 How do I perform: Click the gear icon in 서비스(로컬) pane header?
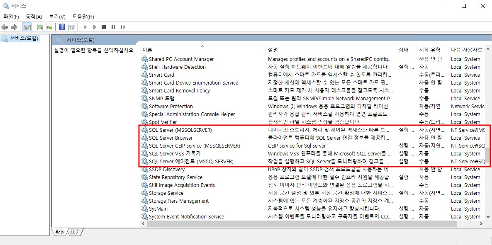pyautogui.click(x=58, y=40)
